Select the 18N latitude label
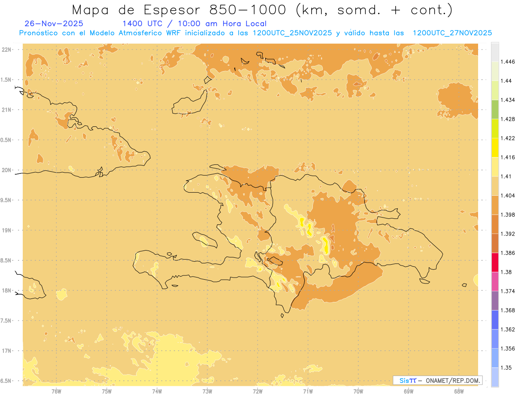The height and width of the screenshot is (397, 515). point(6,291)
